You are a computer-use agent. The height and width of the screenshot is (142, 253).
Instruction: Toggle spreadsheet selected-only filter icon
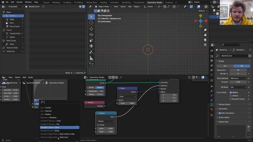tap(80, 7)
